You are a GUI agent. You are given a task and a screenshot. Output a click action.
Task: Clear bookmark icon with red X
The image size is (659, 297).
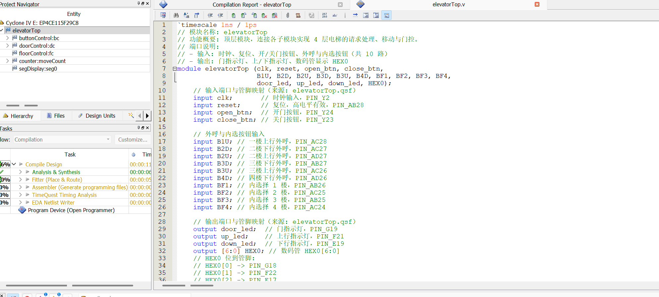[x=264, y=15]
